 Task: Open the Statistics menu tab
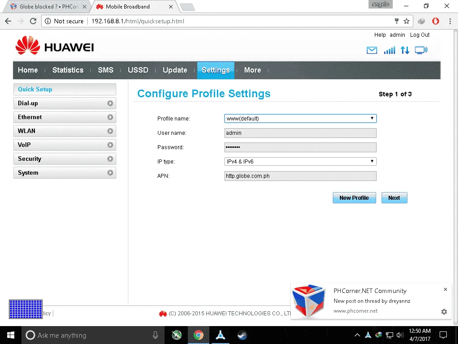pyautogui.click(x=68, y=70)
